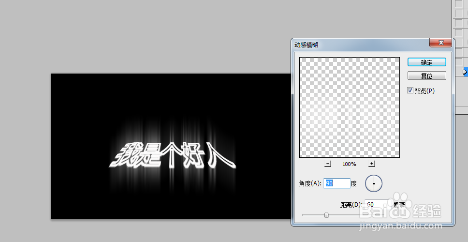
Task: Click the blue panel arrow on the right edge
Action: (x=465, y=72)
